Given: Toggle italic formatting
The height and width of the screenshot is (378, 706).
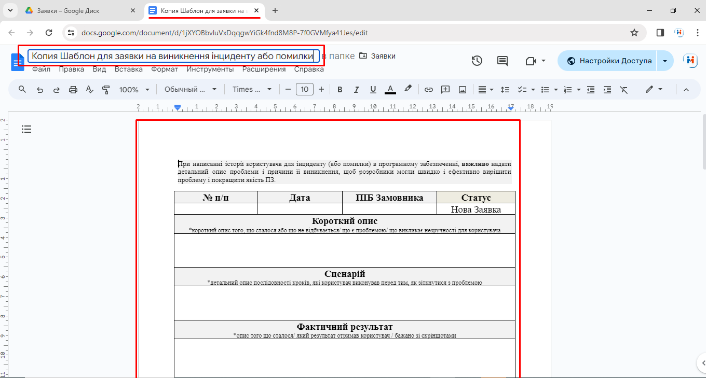Looking at the screenshot, I should coord(357,90).
